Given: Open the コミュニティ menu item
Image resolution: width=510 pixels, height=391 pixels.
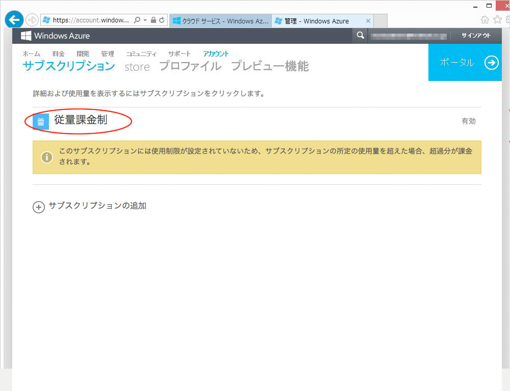Looking at the screenshot, I should [141, 54].
